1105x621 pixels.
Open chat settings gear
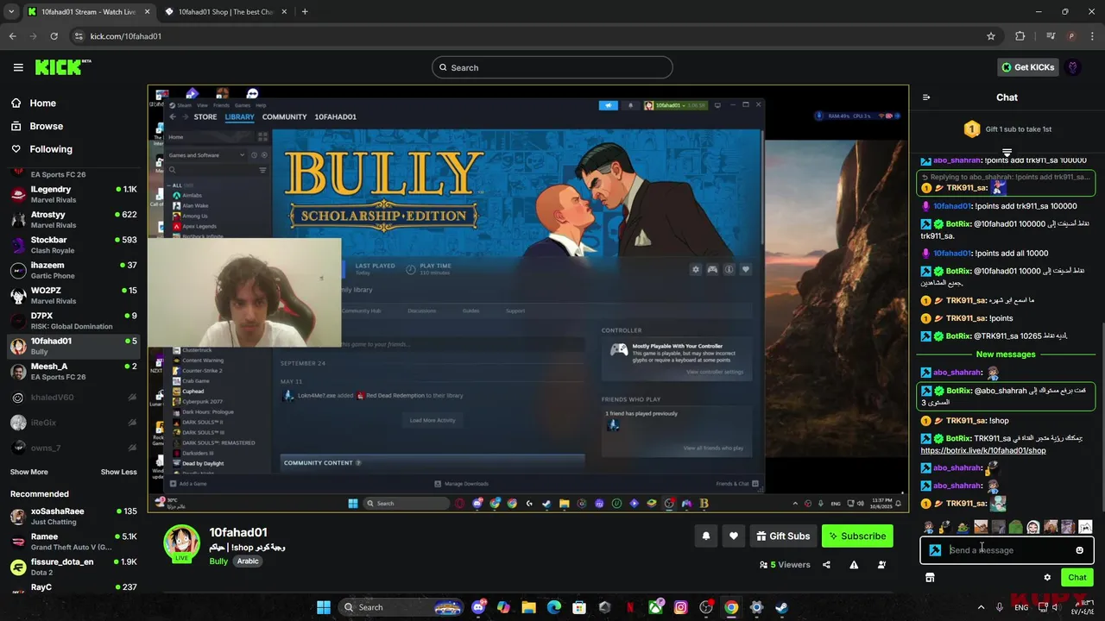click(x=1047, y=578)
